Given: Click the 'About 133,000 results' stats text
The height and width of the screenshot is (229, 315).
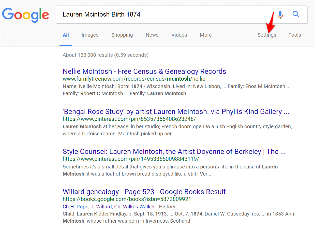Looking at the screenshot, I should (x=106, y=55).
